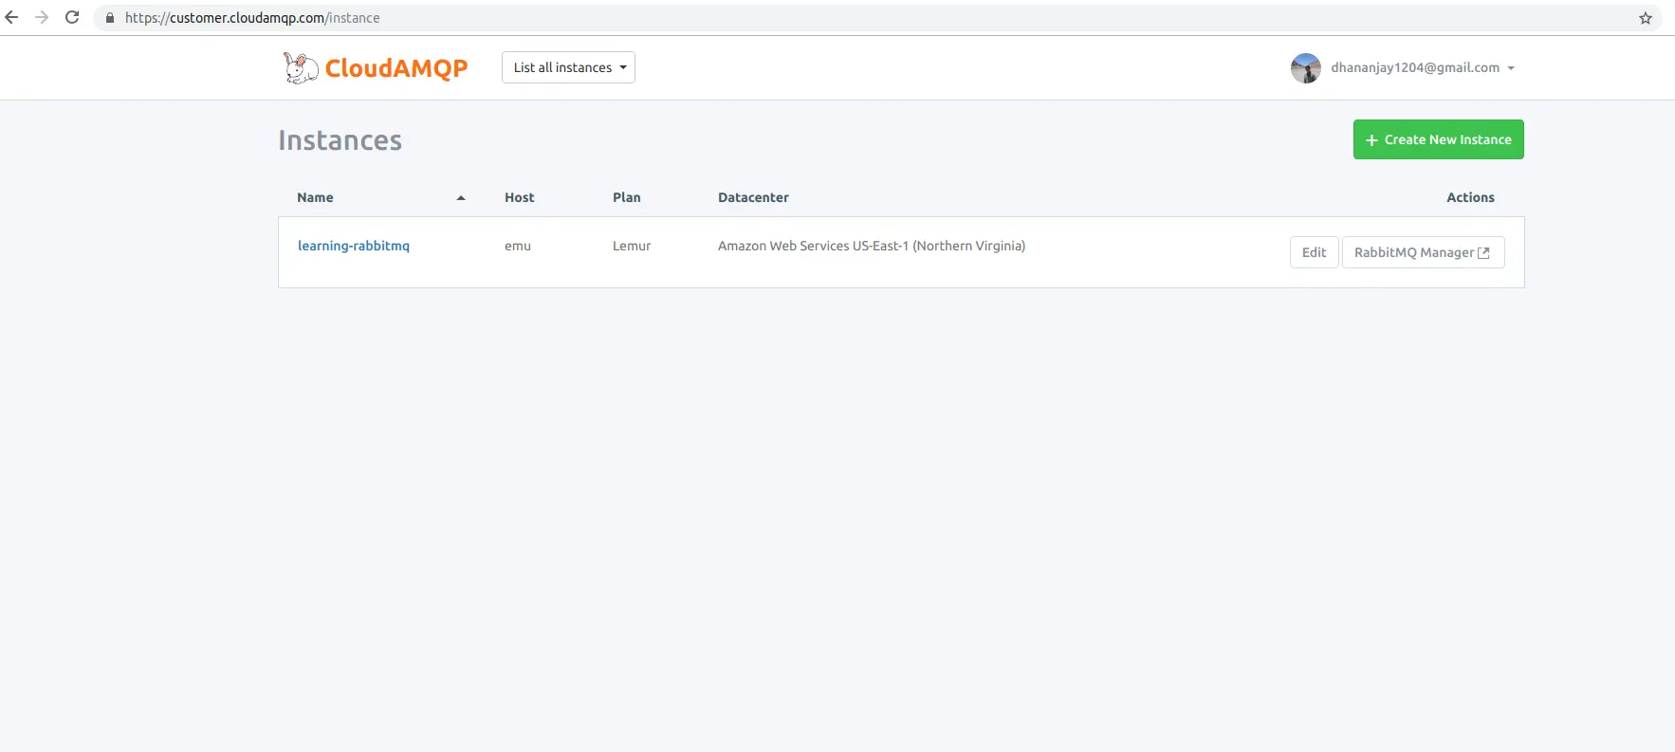Click the Amazon Web Services US-East-1 datacenter text
This screenshot has width=1675, height=752.
[x=872, y=246]
